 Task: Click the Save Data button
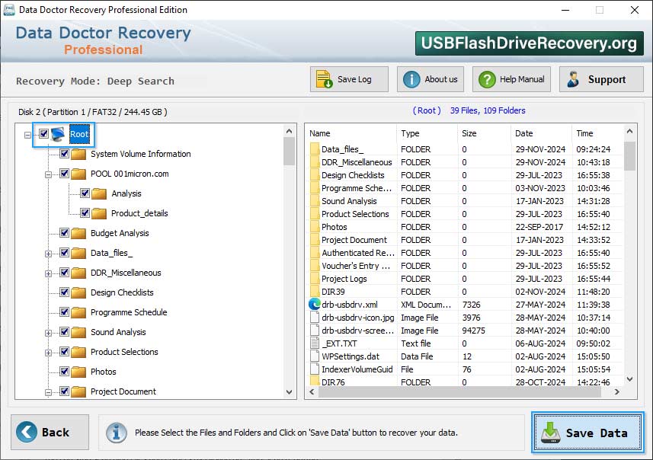587,433
